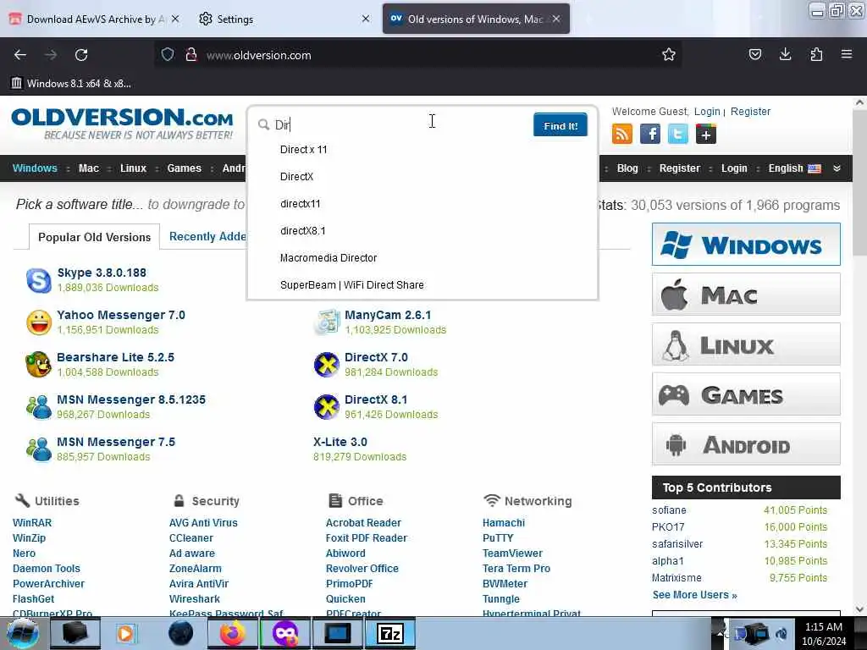This screenshot has height=650, width=867.
Task: Click the DirectX 7.0 icon
Action: 326,365
